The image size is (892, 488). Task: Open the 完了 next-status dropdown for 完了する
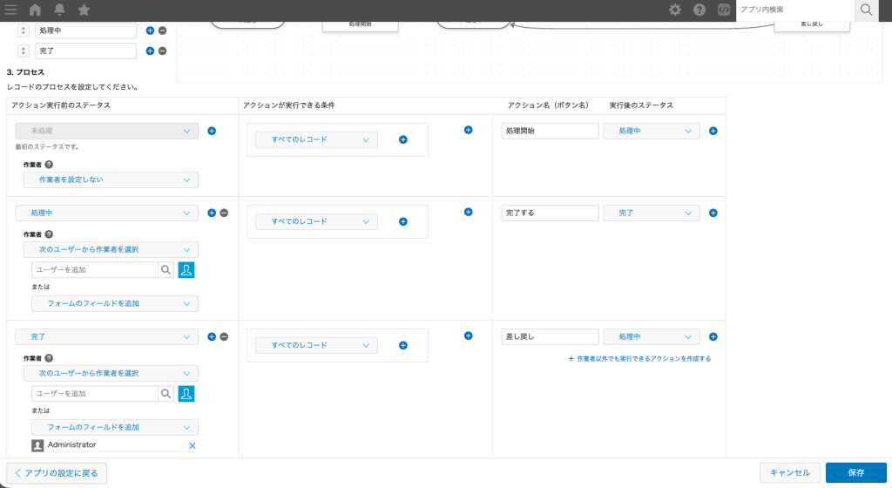tap(652, 213)
